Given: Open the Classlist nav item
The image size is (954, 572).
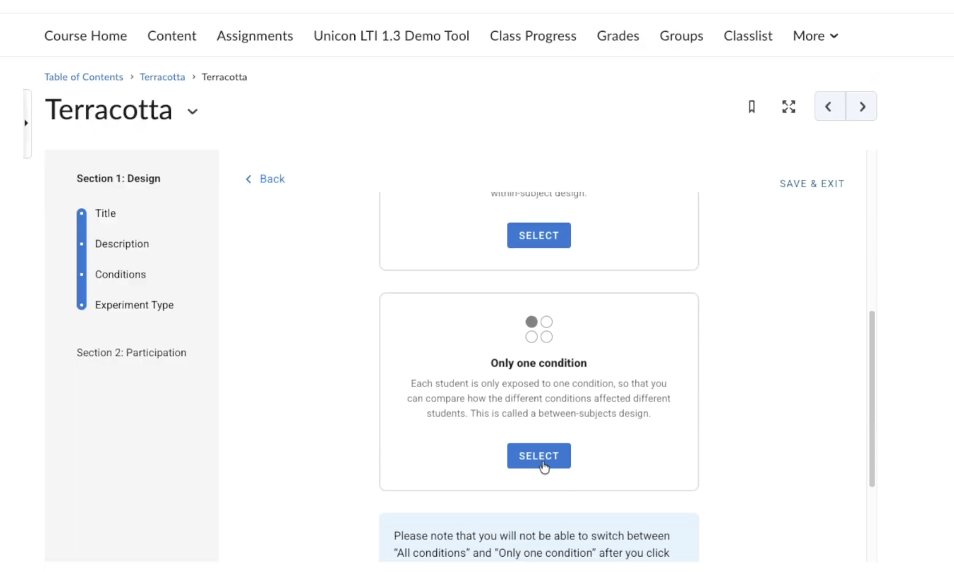Looking at the screenshot, I should [748, 36].
